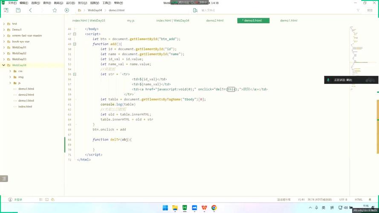
Task: Expand the js folder
Action: (10, 83)
